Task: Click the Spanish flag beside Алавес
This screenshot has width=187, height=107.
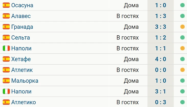Action: pyautogui.click(x=6, y=16)
